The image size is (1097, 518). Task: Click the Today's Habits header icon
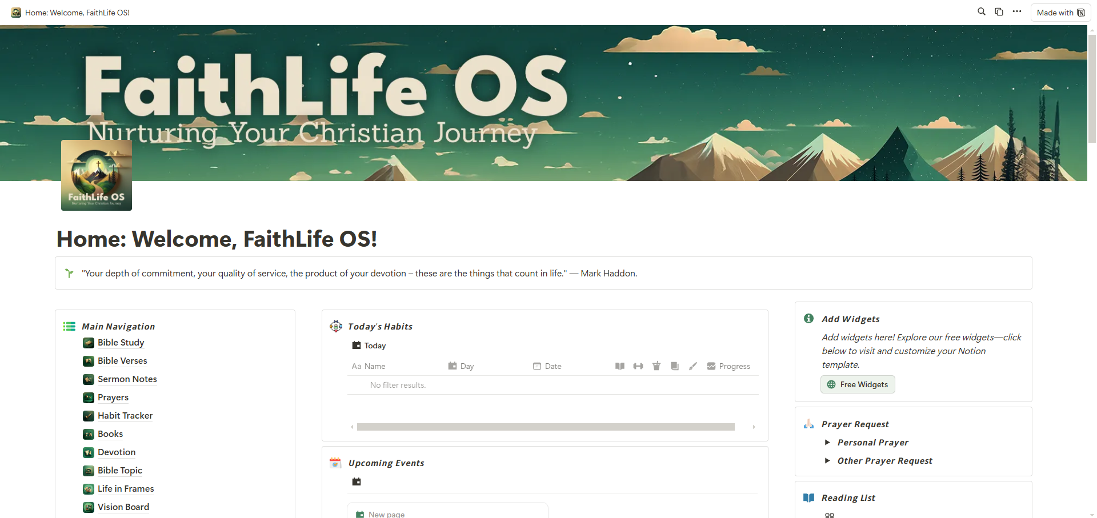(x=336, y=326)
